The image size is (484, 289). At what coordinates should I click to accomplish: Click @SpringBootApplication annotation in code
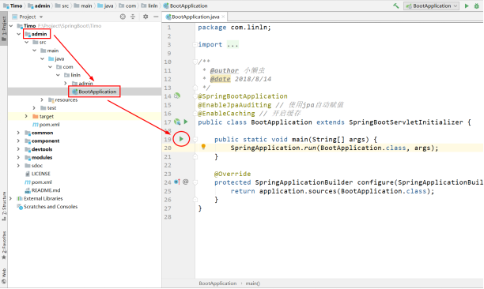pyautogui.click(x=243, y=96)
